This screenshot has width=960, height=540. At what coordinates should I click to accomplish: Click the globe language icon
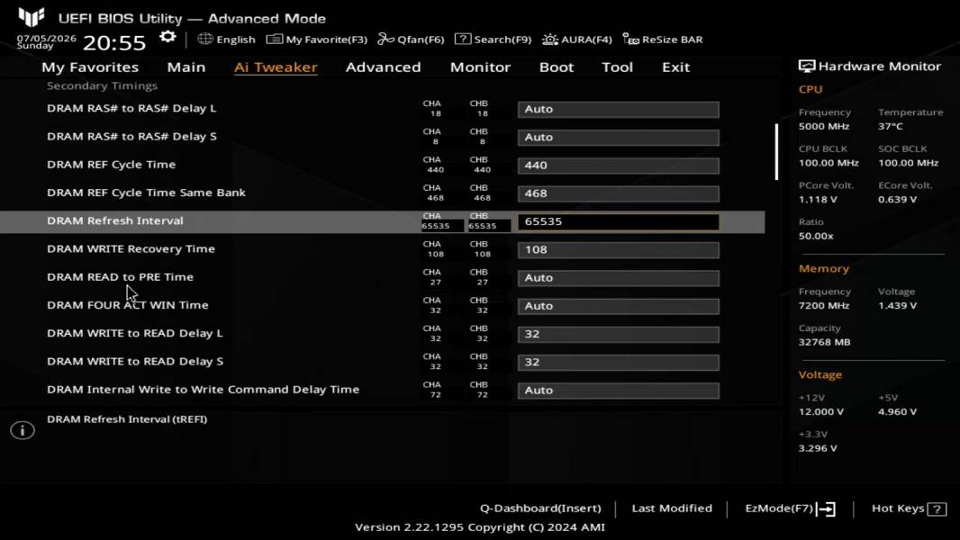pos(205,39)
